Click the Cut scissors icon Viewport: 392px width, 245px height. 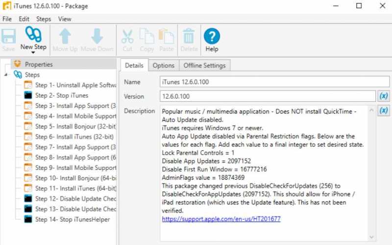point(127,36)
